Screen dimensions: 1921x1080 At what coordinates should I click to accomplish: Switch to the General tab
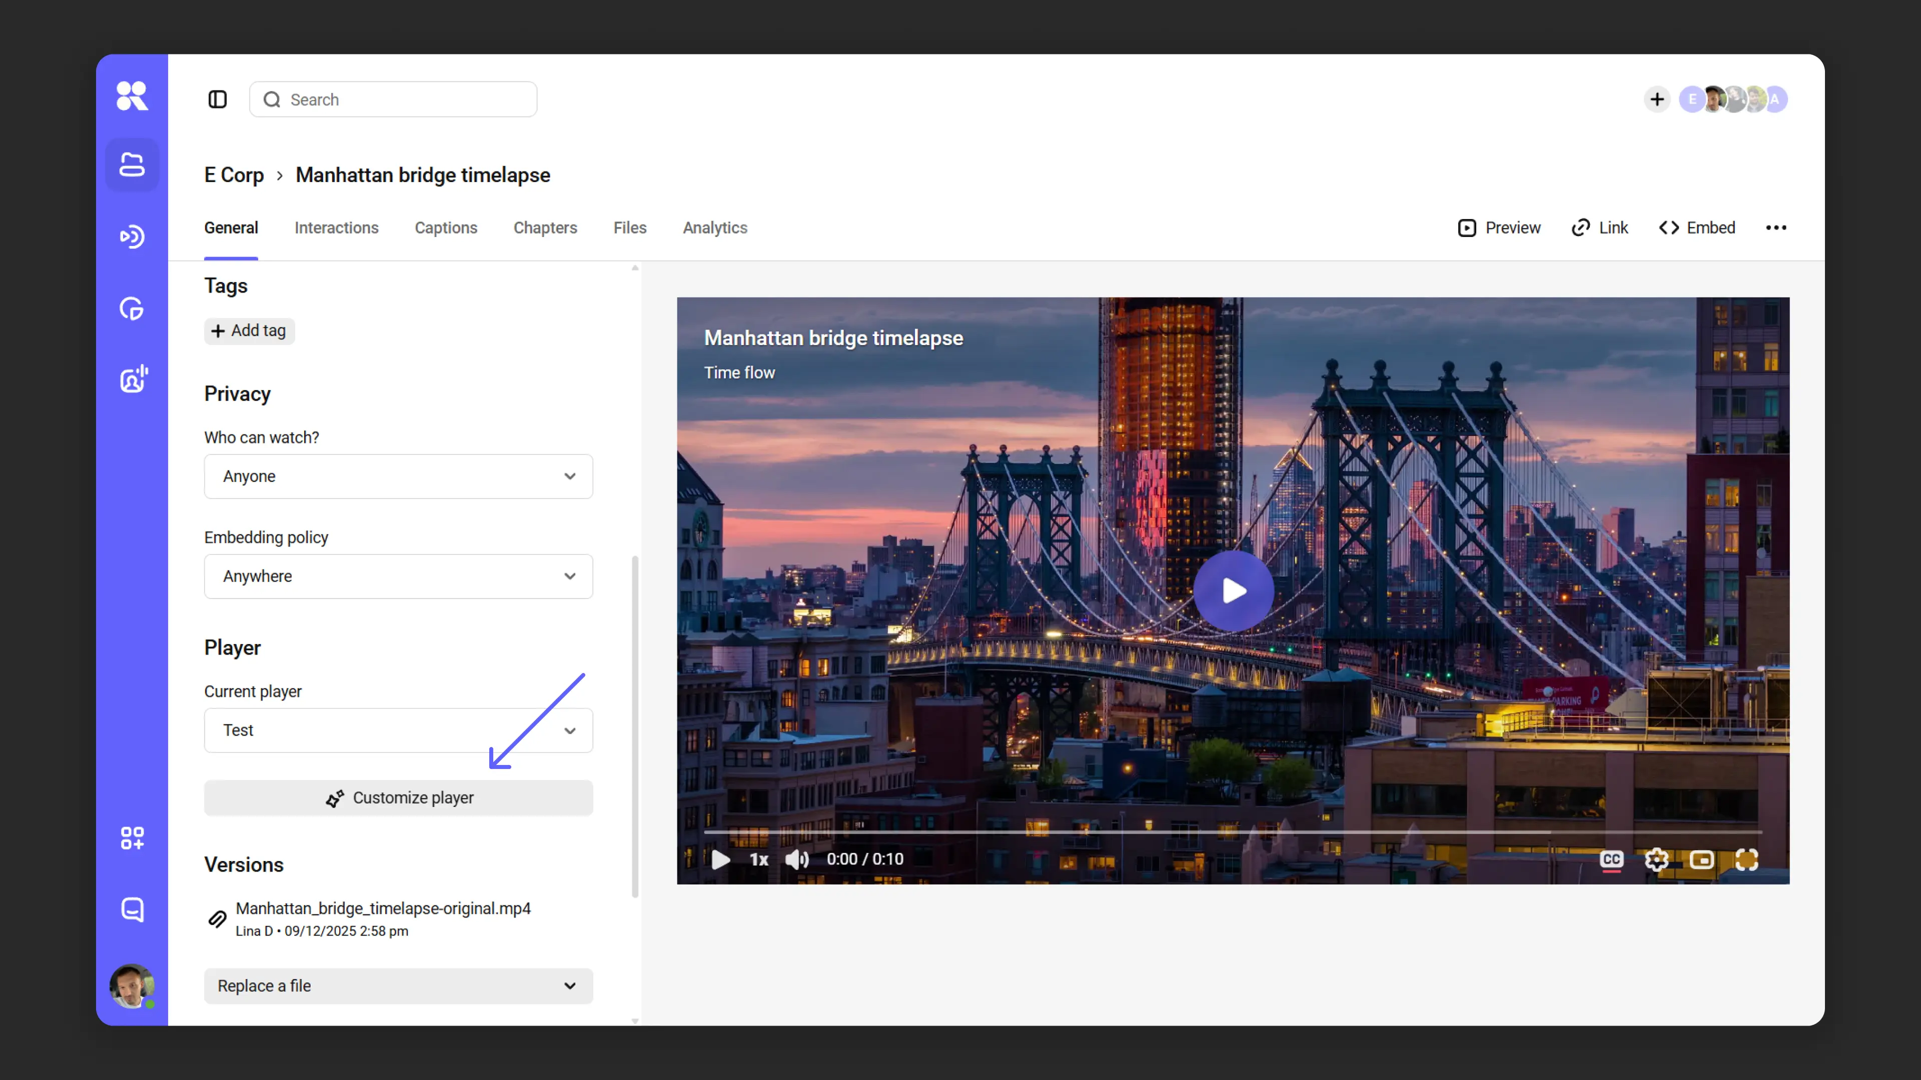click(x=231, y=227)
